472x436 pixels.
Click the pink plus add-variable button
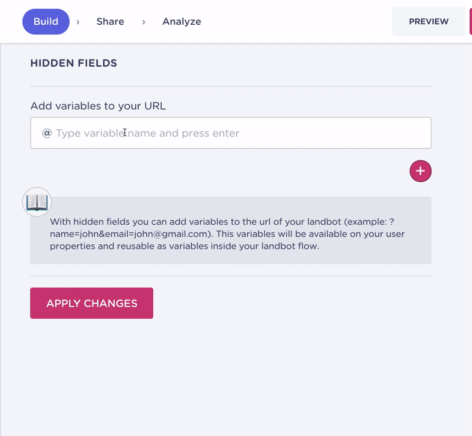pos(421,171)
